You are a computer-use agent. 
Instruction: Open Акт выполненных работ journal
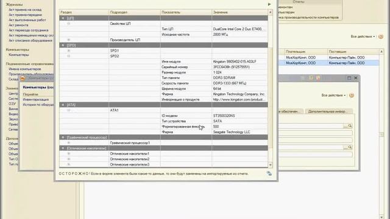coord(27,20)
